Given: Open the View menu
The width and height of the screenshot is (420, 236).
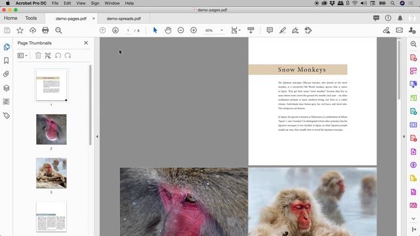Looking at the screenshot, I should pyautogui.click(x=81, y=3).
